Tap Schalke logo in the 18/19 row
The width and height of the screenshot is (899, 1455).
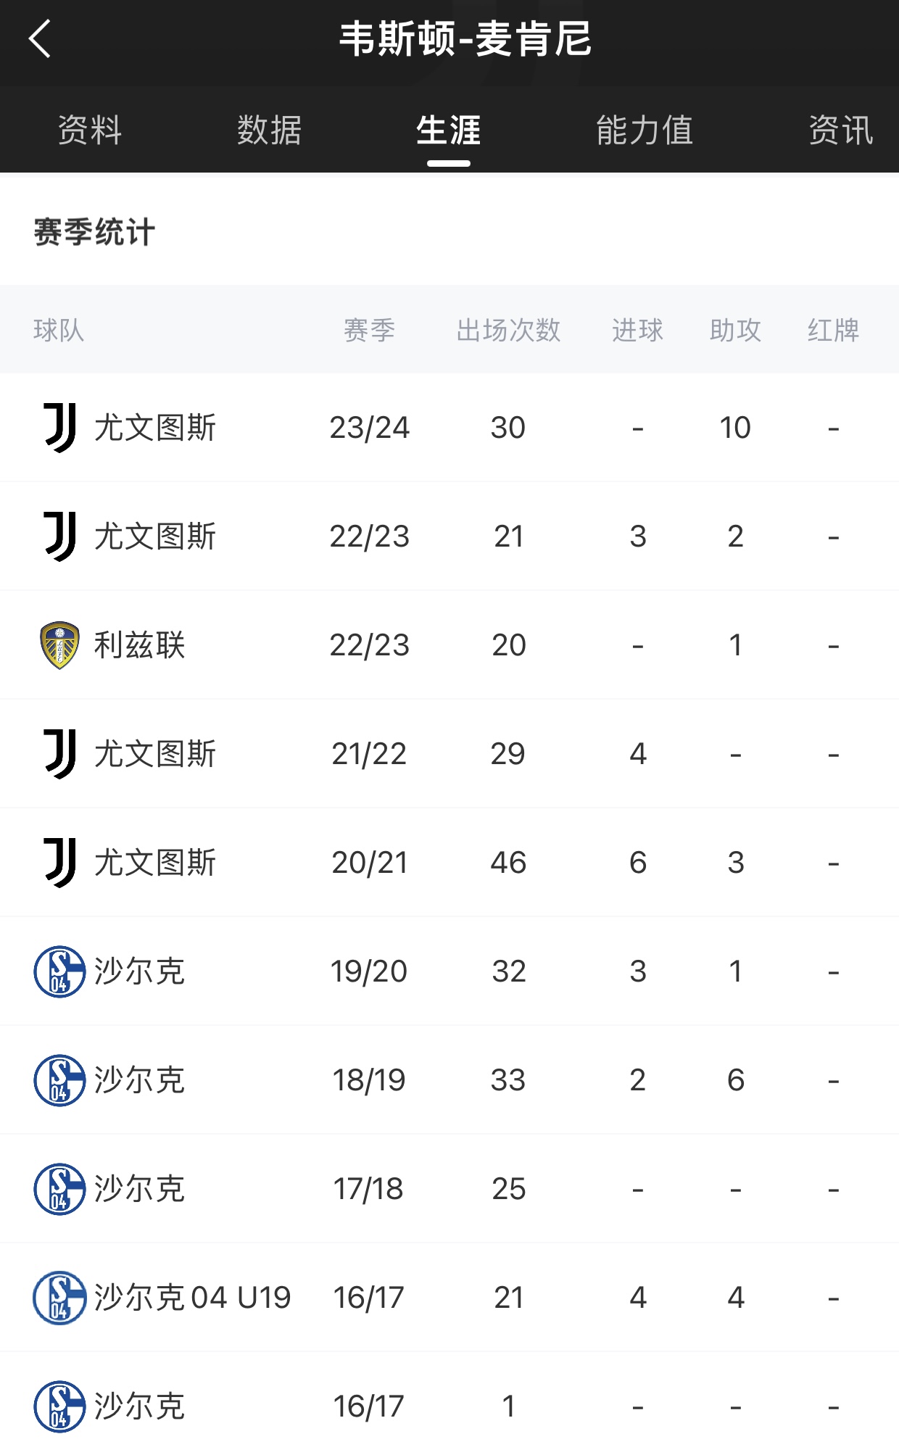[x=59, y=1080]
